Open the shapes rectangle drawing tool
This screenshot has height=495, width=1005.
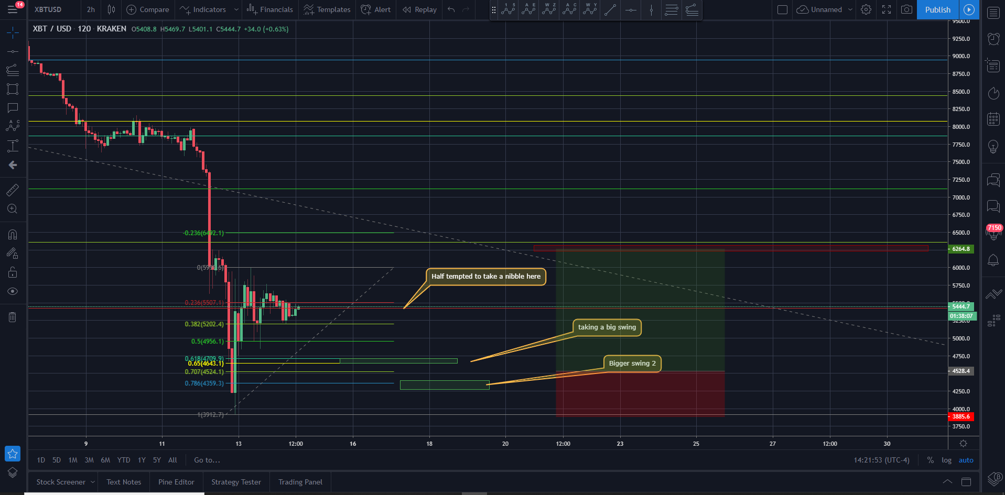(13, 89)
